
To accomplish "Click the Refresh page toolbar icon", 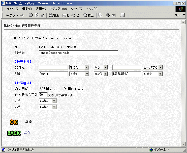I will point(37,15).
